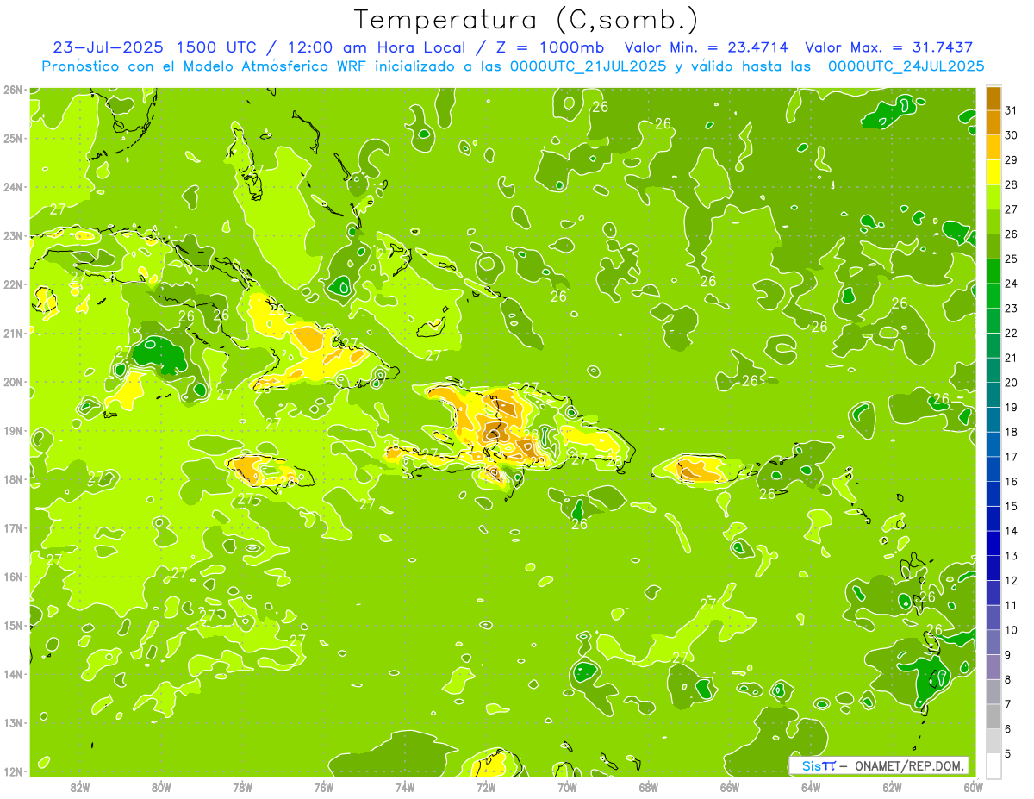This screenshot has height=799, width=1034.
Task: Click the 18N latitude label
Action: (13, 479)
